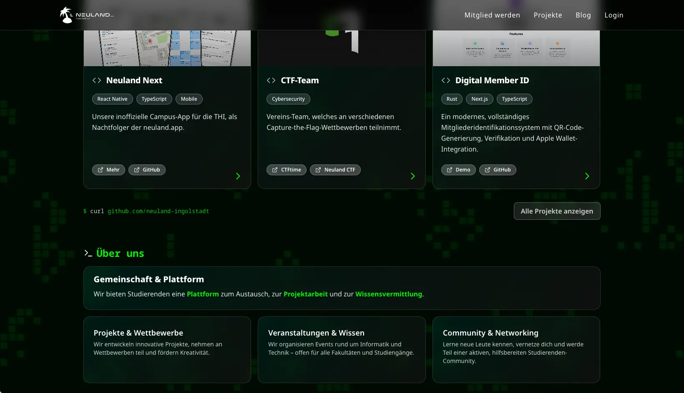The height and width of the screenshot is (393, 684).
Task: Select the Next.js tag
Action: click(480, 99)
